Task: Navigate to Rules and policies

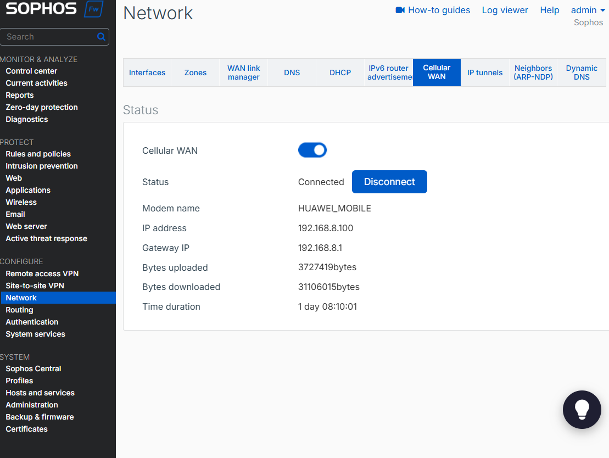Action: (38, 154)
